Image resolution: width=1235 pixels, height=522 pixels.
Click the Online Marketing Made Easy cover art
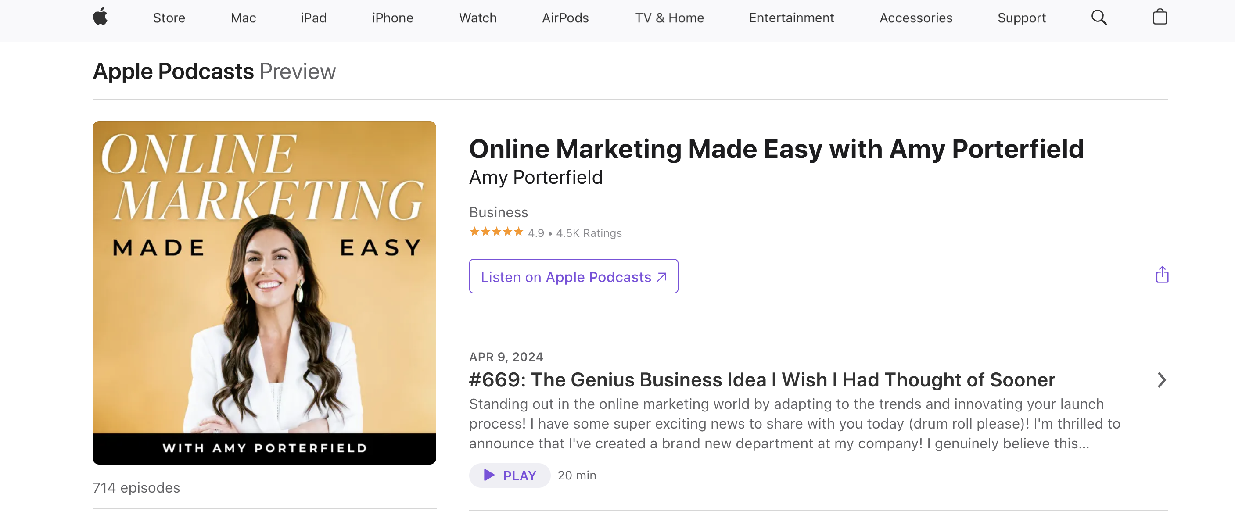[264, 293]
